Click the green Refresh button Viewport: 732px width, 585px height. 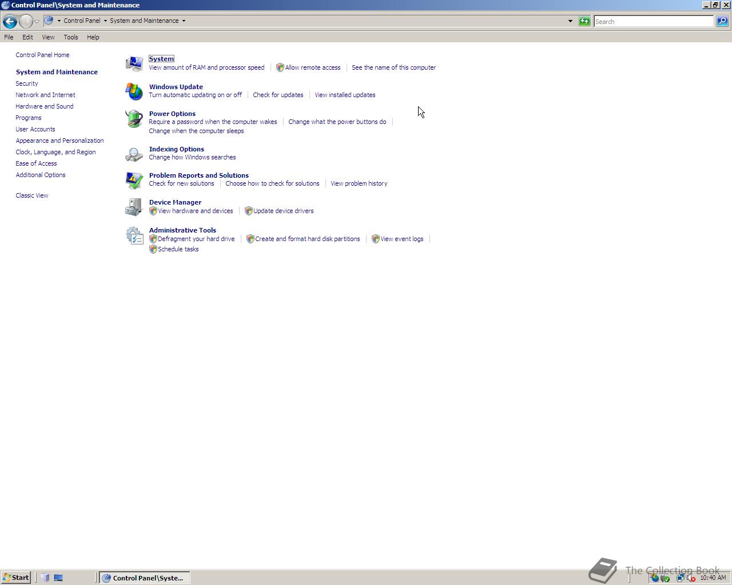[584, 21]
